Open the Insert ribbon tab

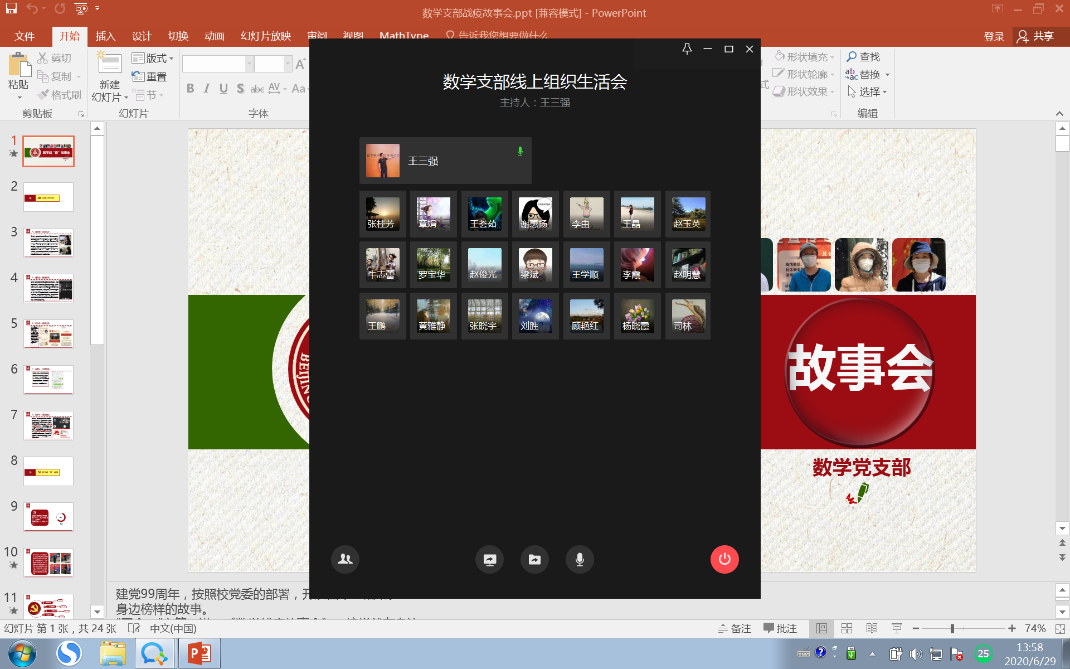[105, 36]
